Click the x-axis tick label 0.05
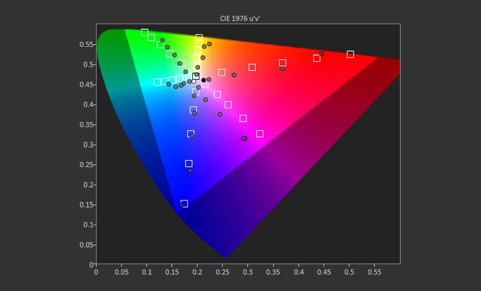The image size is (481, 291). coord(122,272)
